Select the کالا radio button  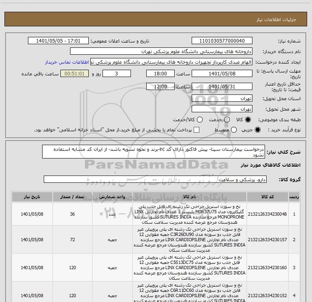248,120
